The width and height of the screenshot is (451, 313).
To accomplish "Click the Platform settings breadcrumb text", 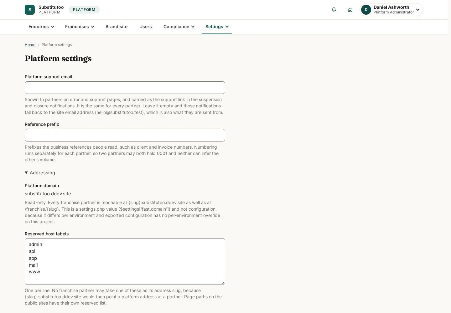I will [57, 45].
